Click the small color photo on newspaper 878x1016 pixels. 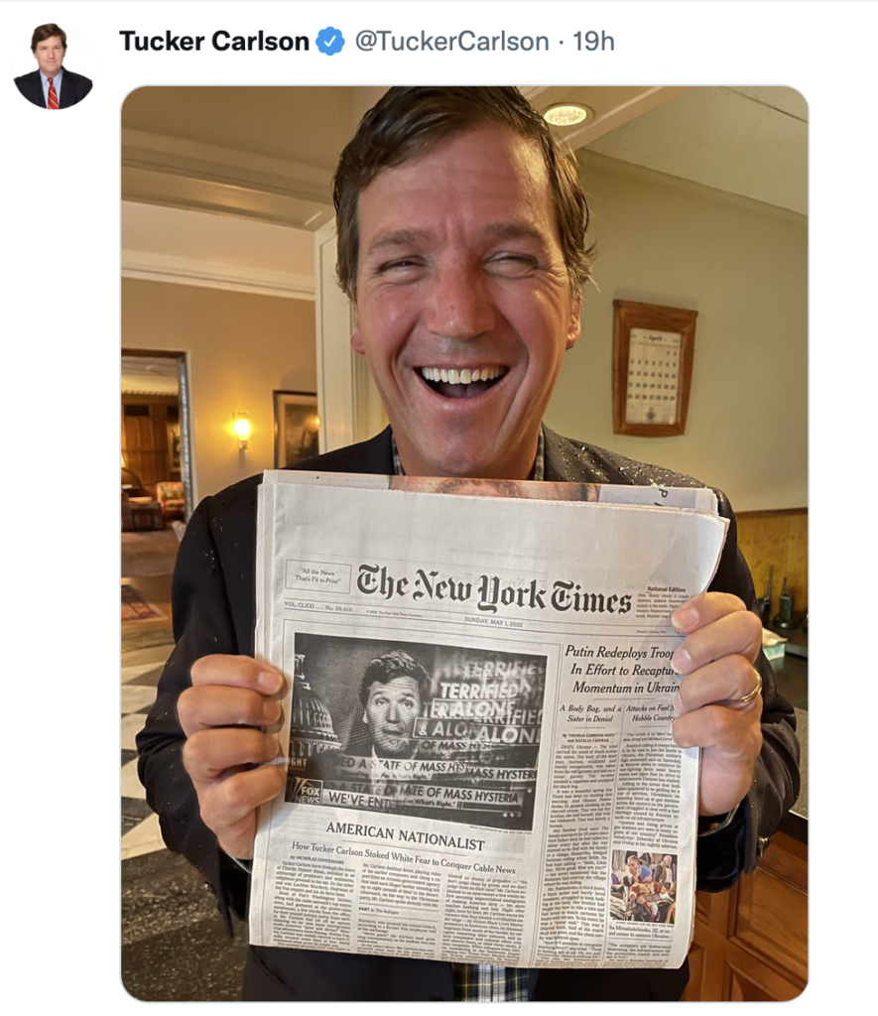click(x=643, y=887)
